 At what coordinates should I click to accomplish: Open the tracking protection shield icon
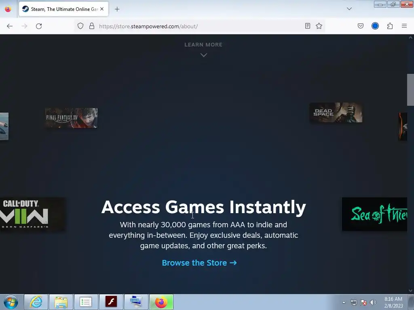click(80, 26)
